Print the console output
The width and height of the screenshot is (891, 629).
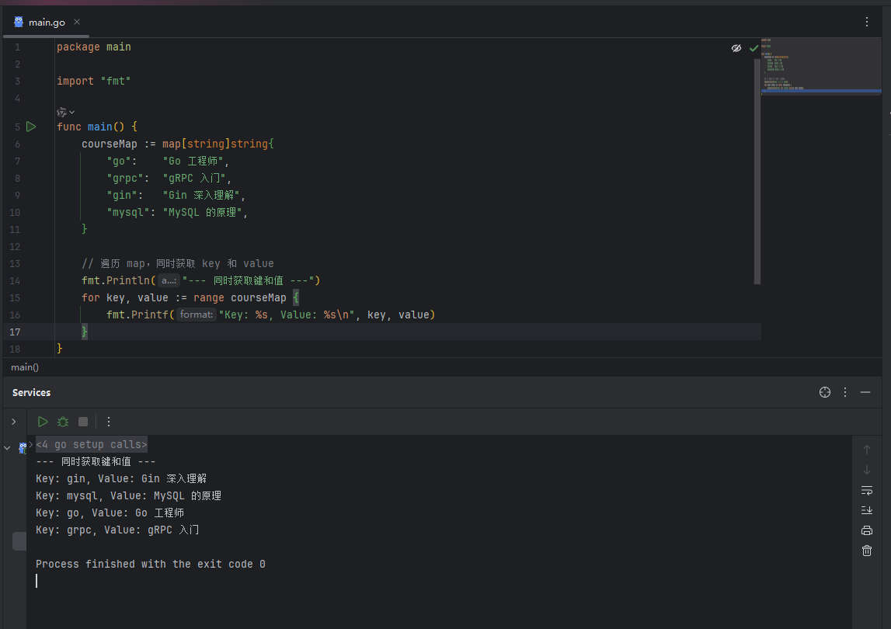(x=867, y=530)
